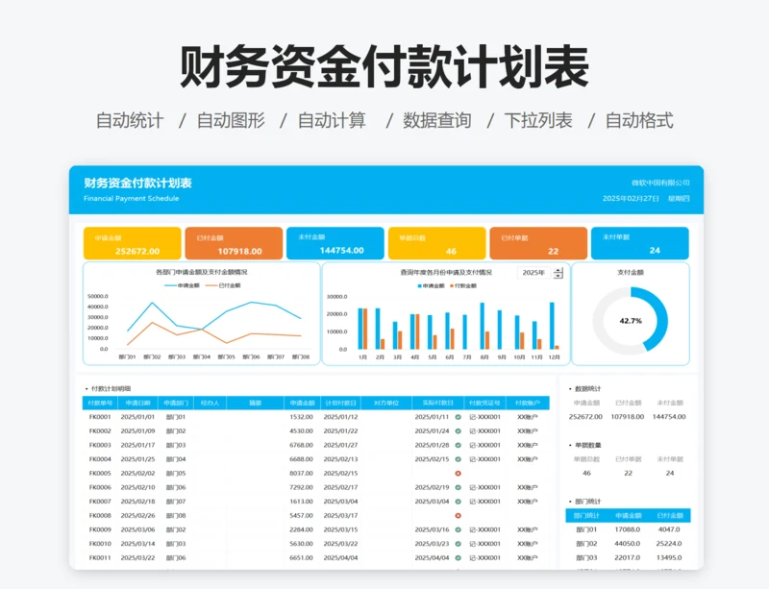Select the 申请部门 column header
Image resolution: width=769 pixels, height=589 pixels.
[176, 403]
